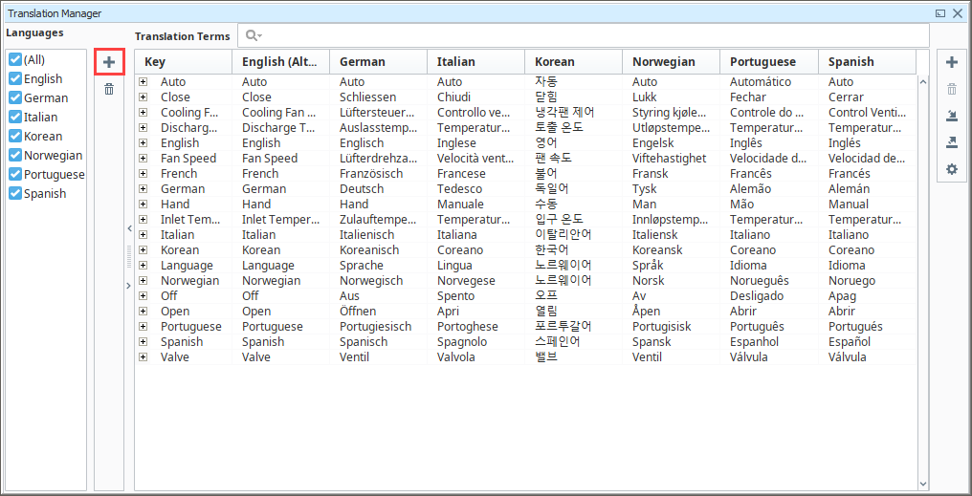Select the Portuguese cell 'Automático'
The width and height of the screenshot is (972, 496).
[761, 82]
